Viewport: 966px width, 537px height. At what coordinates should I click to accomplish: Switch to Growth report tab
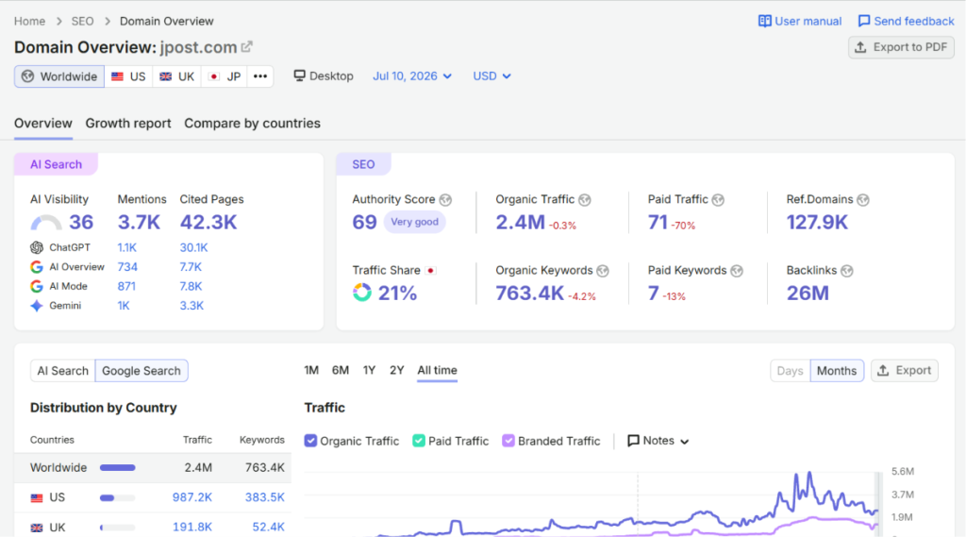click(x=128, y=124)
